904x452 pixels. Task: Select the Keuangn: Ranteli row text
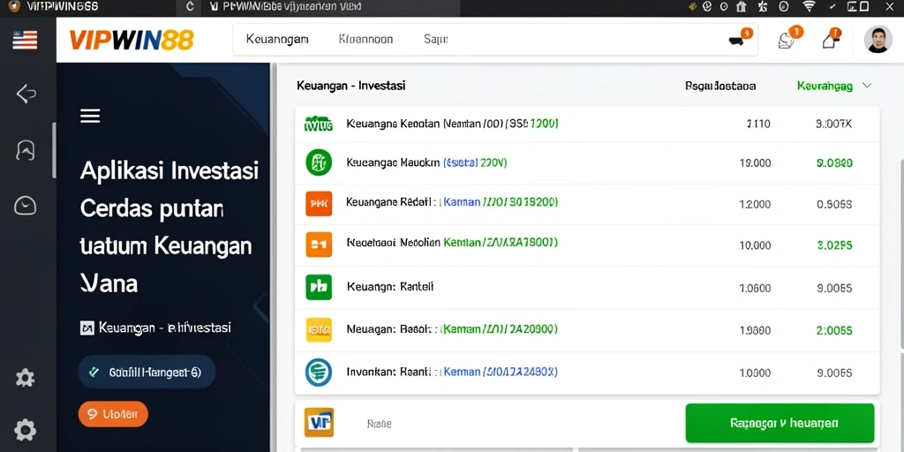tap(389, 286)
